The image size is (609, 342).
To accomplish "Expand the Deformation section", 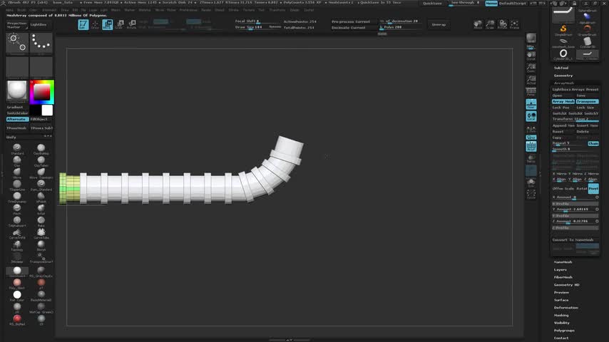I will 566,308.
